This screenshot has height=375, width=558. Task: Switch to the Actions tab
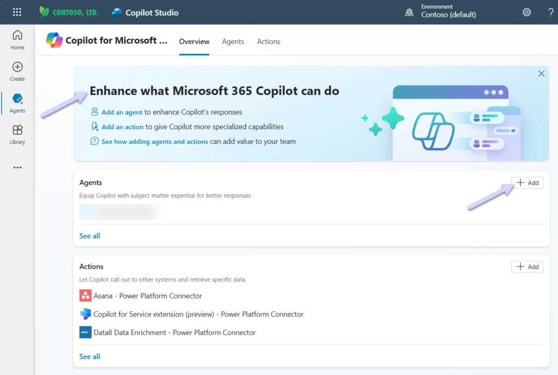click(269, 41)
